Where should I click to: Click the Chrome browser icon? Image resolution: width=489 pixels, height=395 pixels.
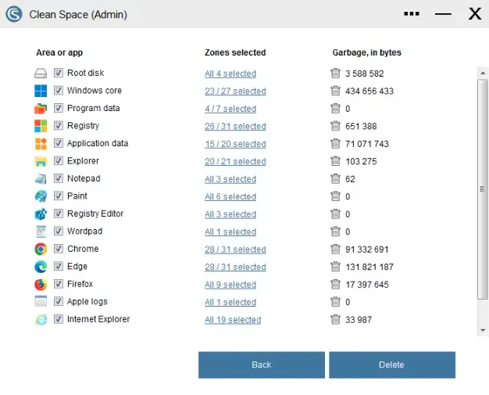(41, 249)
